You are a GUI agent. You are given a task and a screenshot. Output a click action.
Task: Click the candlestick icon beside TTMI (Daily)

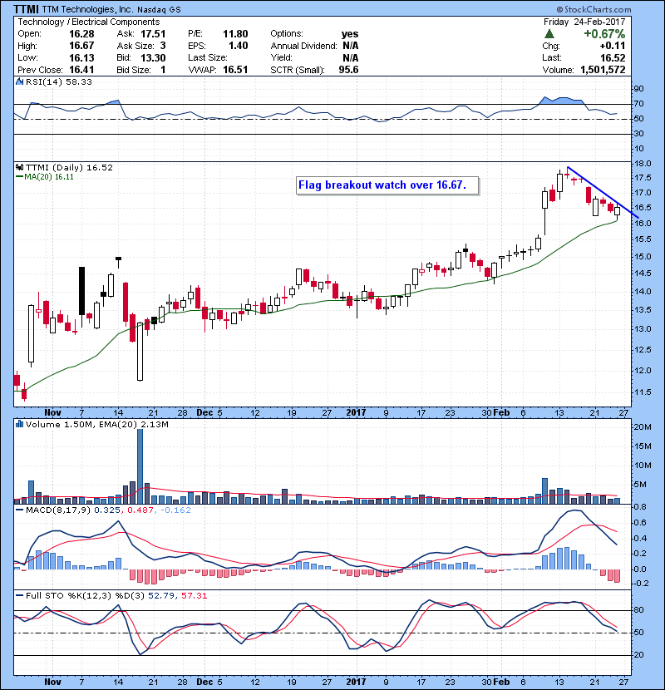[19, 168]
